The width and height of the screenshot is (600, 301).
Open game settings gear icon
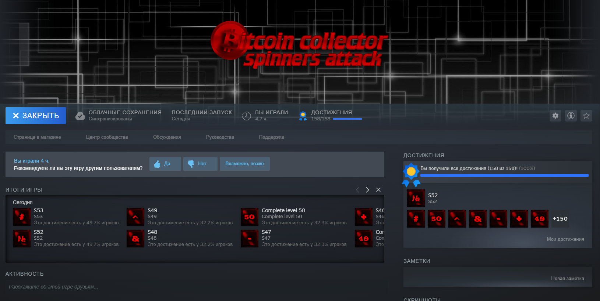click(555, 116)
